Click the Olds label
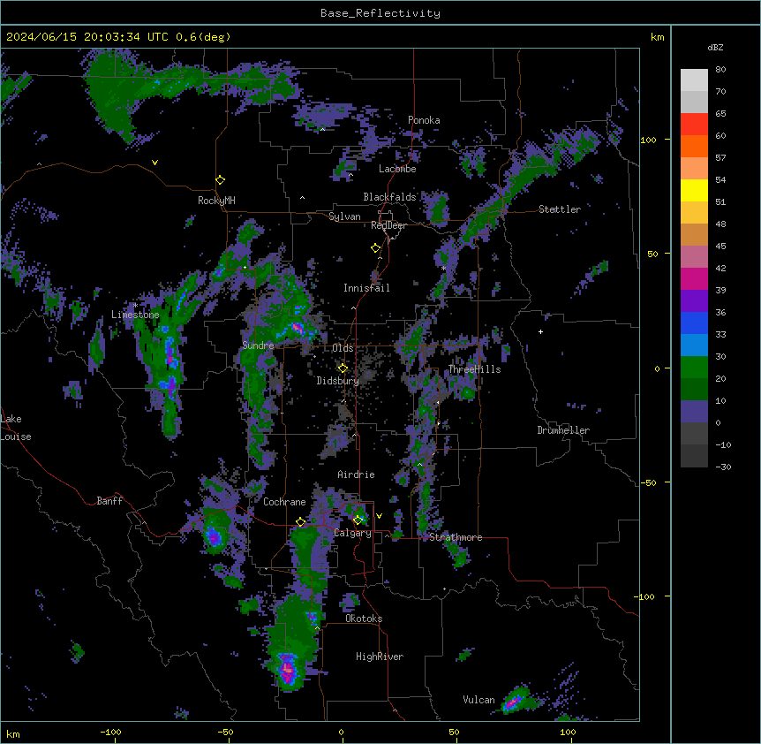This screenshot has height=744, width=761. point(343,348)
